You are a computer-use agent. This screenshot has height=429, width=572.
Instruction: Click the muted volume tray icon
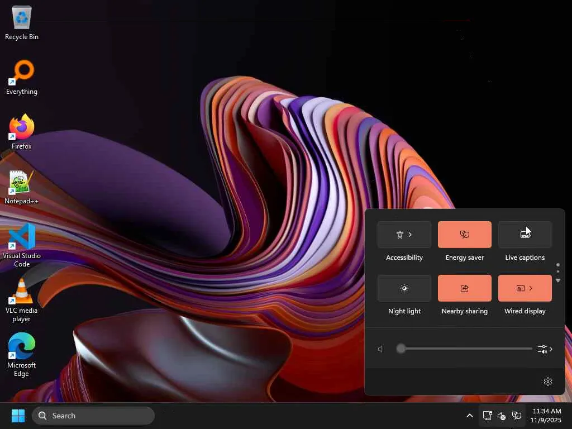point(502,416)
